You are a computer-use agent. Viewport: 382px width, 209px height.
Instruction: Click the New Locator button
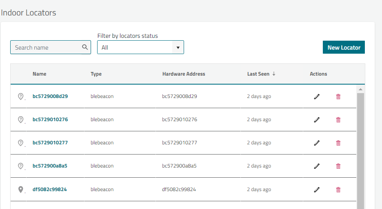pyautogui.click(x=344, y=47)
